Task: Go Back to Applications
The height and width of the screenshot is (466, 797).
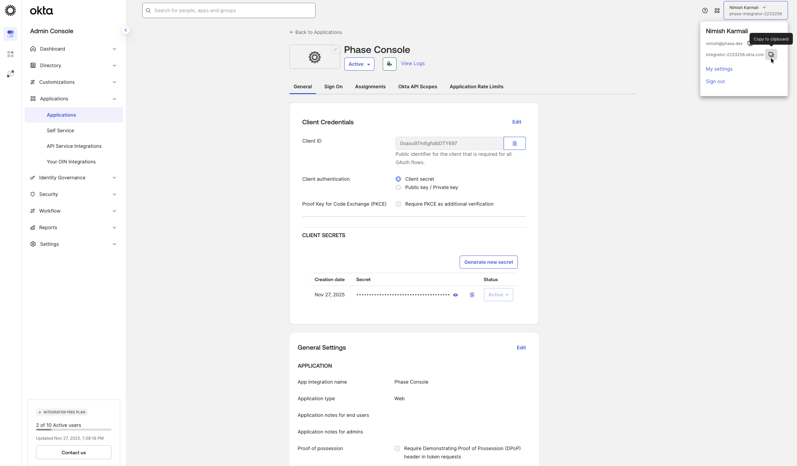Action: pyautogui.click(x=316, y=32)
